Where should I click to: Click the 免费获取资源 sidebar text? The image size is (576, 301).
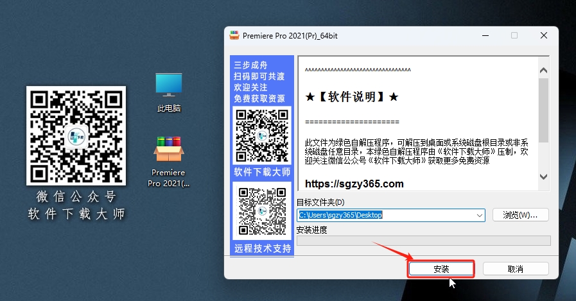[x=259, y=98]
